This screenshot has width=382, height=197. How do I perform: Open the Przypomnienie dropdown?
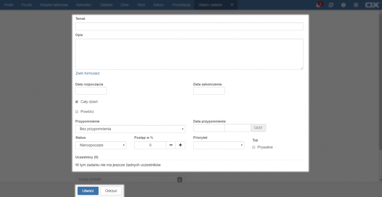[x=130, y=129]
